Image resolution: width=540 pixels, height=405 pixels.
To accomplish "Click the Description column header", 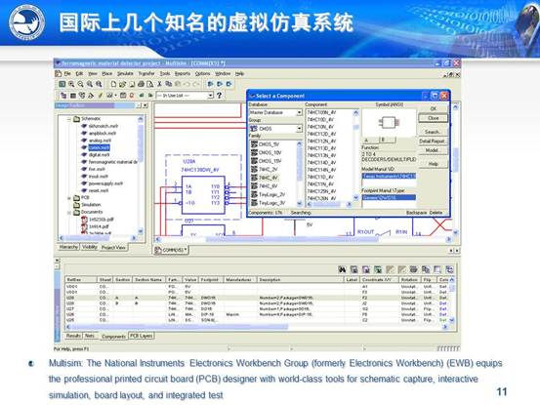I will pyautogui.click(x=301, y=280).
